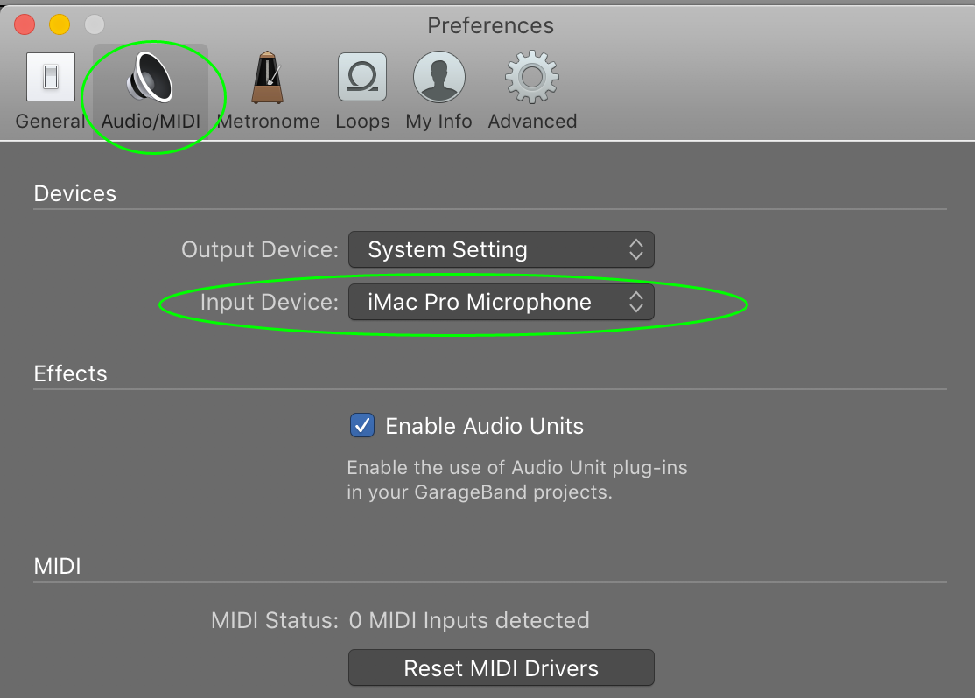
Task: Toggle the Enable Audio Units checkbox
Action: click(361, 426)
